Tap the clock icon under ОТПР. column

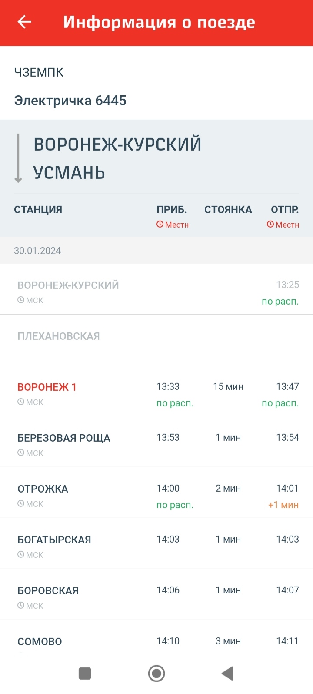coord(270,225)
